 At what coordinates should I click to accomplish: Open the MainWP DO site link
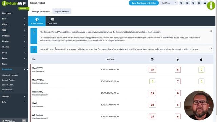click(x=38, y=91)
